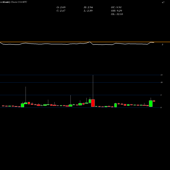Viewport: 170px width, 170px height.
Task: Click the 'OH: 9.29' reading
Action: [117, 11]
